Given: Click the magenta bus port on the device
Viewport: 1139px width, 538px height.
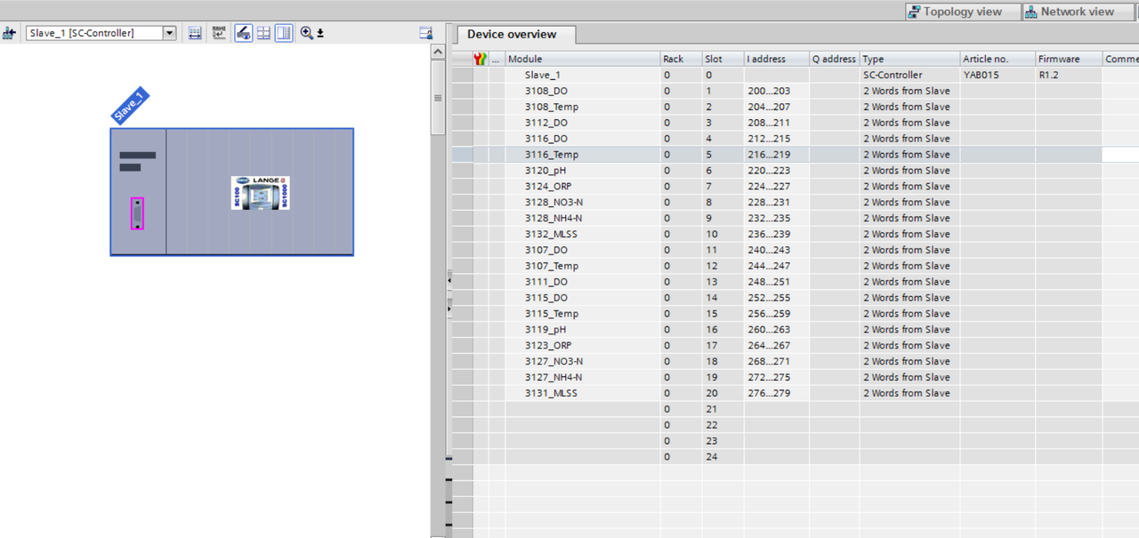Looking at the screenshot, I should [x=137, y=213].
